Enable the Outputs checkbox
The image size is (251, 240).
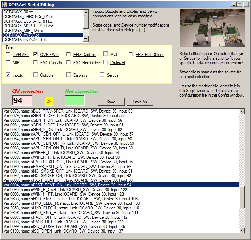tap(36, 75)
